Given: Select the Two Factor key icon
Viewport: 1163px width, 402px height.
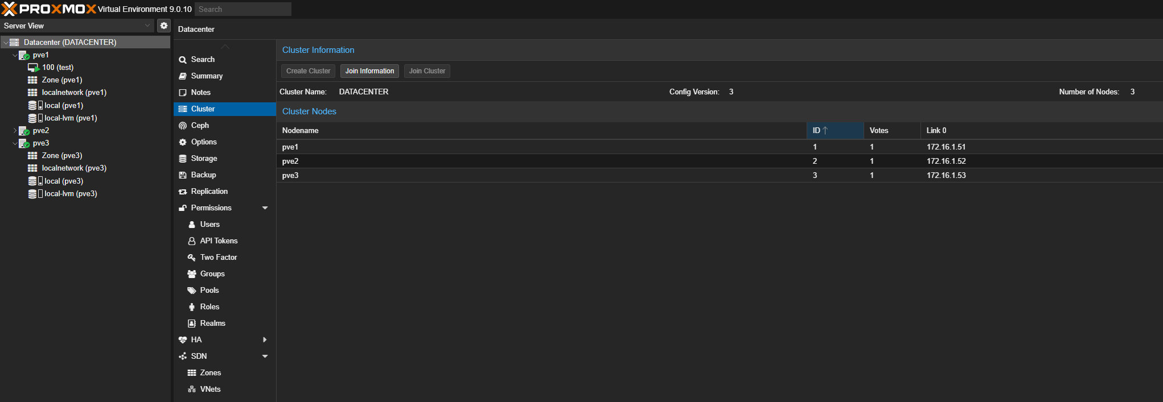Looking at the screenshot, I should coord(192,258).
